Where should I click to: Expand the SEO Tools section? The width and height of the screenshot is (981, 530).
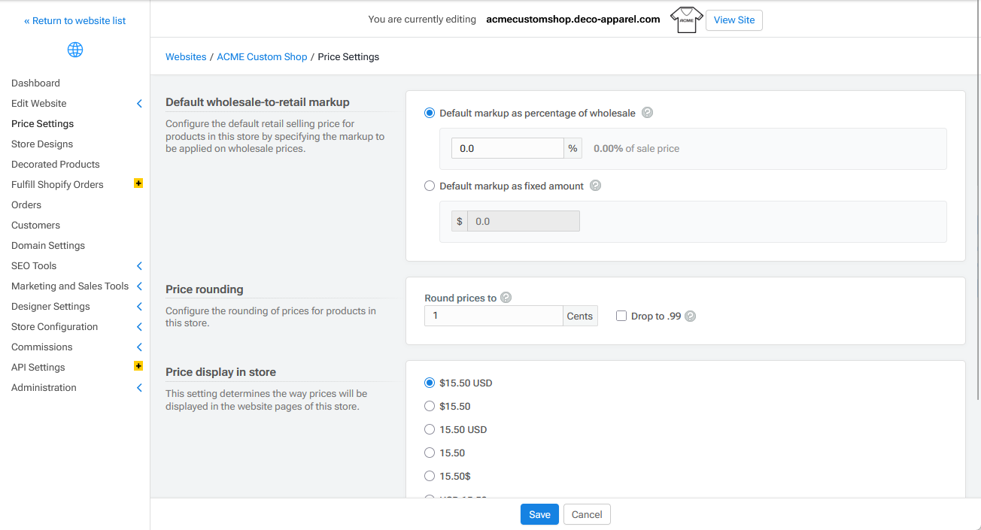(x=139, y=266)
